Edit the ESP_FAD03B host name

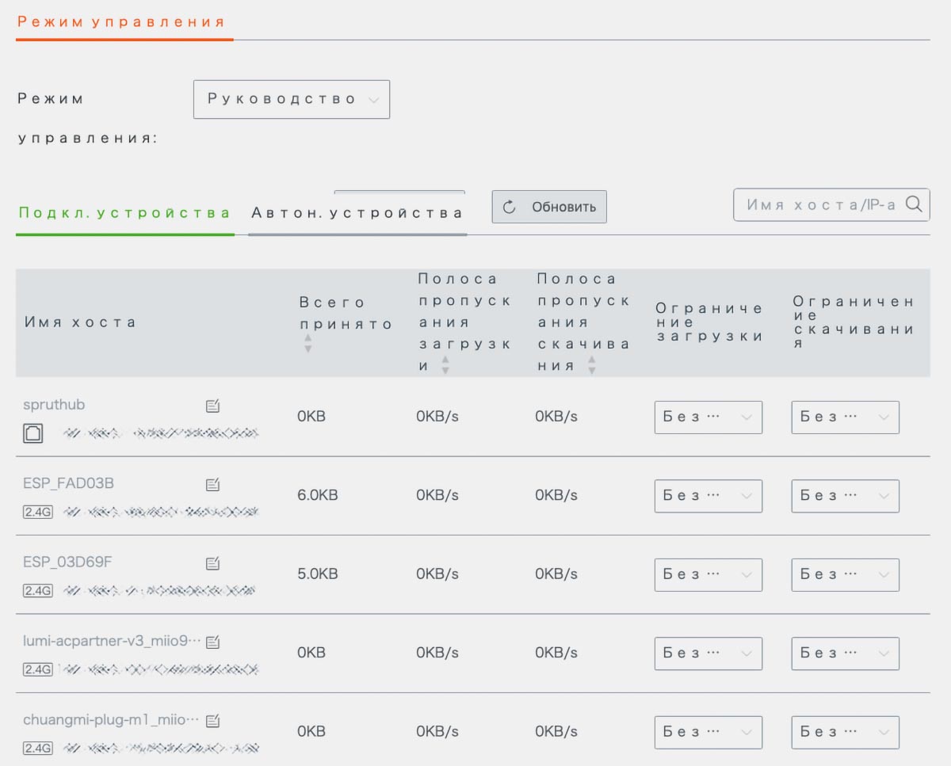[212, 484]
